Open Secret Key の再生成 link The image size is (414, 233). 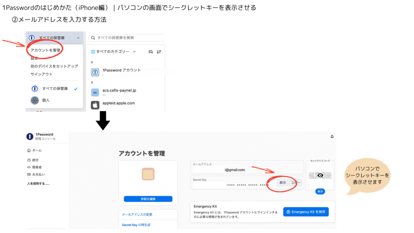(136, 225)
